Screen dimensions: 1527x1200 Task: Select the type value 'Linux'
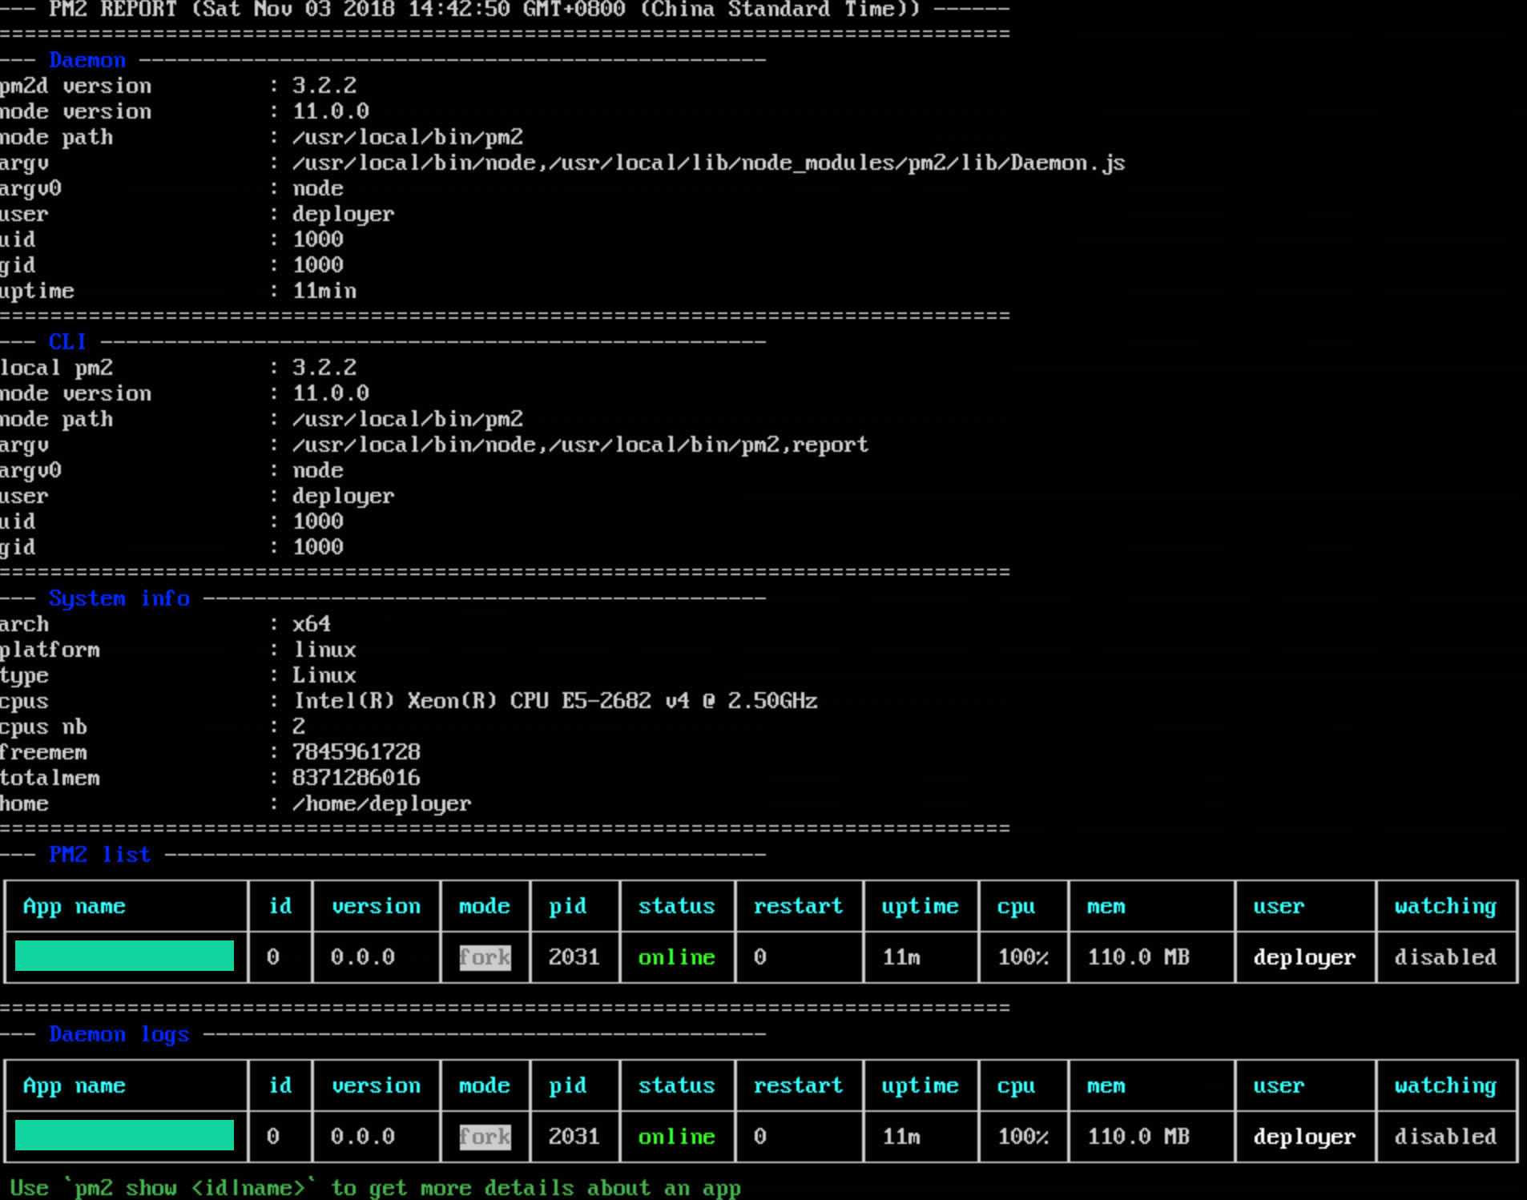(324, 675)
